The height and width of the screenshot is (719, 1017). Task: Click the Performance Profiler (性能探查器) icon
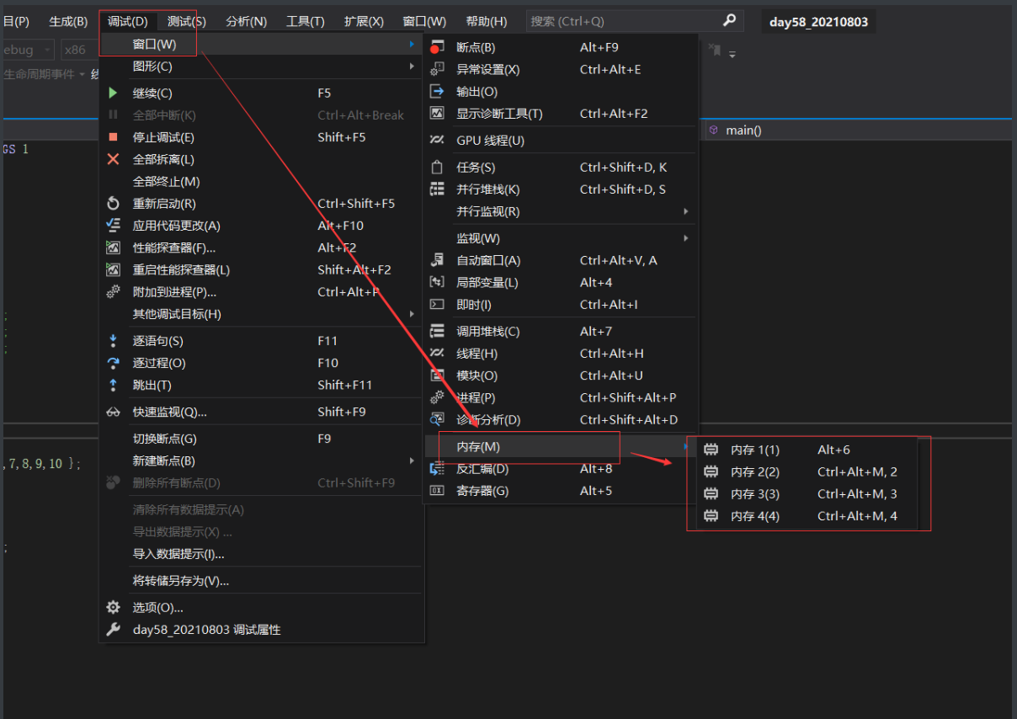click(x=113, y=248)
